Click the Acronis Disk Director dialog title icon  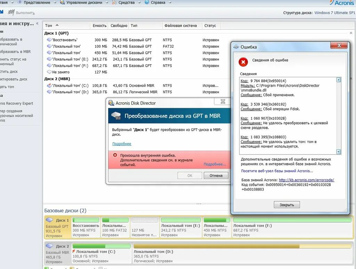[112, 103]
